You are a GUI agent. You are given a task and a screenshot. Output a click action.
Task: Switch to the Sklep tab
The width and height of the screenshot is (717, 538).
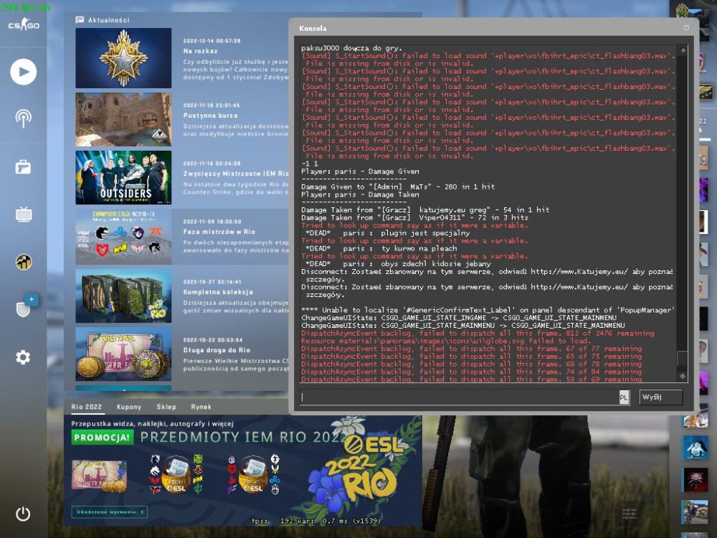coord(166,407)
